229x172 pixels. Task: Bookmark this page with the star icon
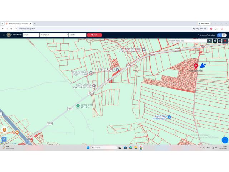tap(205, 29)
